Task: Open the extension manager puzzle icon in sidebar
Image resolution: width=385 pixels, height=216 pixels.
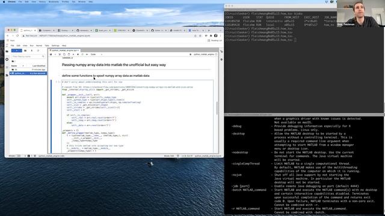Action: click(7, 76)
